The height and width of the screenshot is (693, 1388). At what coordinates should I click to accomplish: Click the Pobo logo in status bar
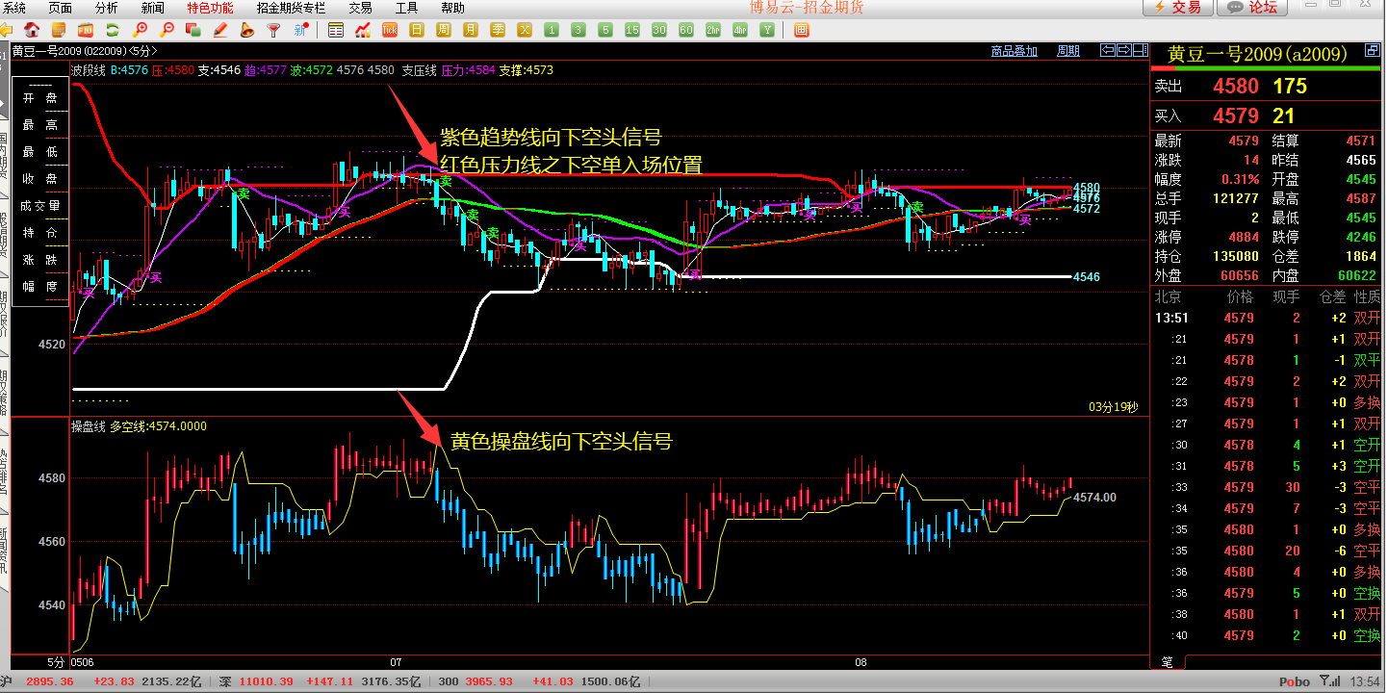1295,681
